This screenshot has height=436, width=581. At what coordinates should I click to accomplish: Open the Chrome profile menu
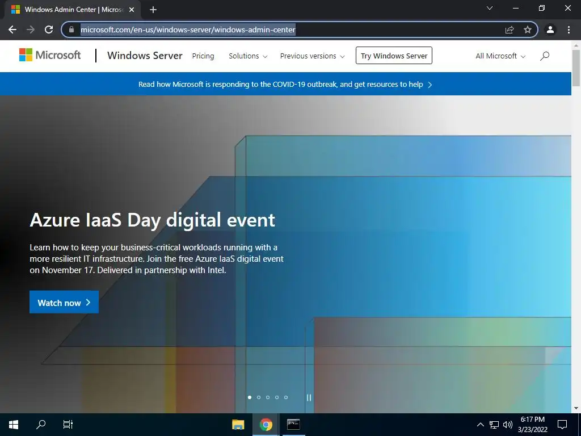pos(550,30)
